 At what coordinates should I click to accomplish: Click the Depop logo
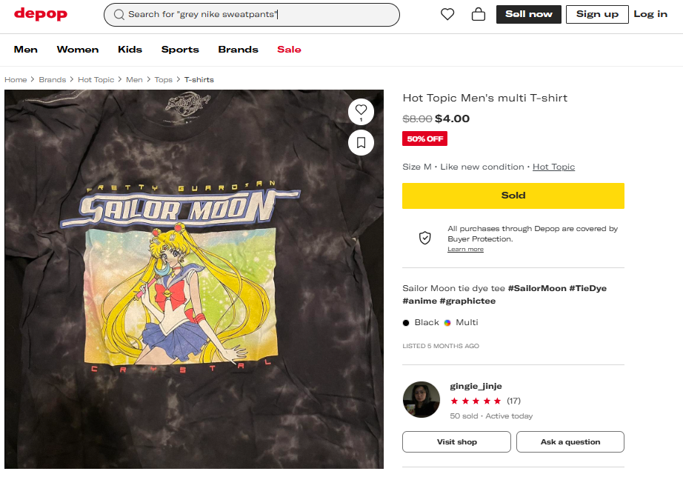coord(41,14)
